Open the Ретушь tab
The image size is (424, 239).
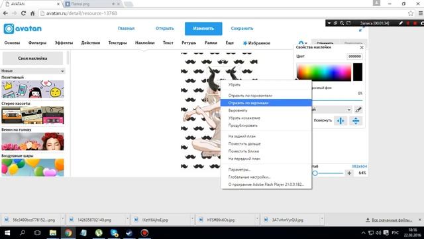click(189, 42)
